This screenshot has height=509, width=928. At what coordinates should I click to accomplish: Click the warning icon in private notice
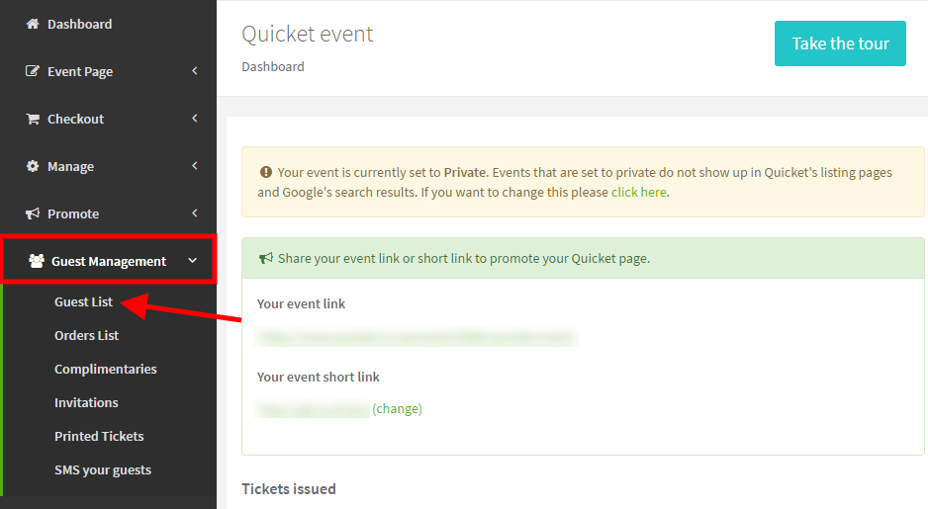(265, 172)
